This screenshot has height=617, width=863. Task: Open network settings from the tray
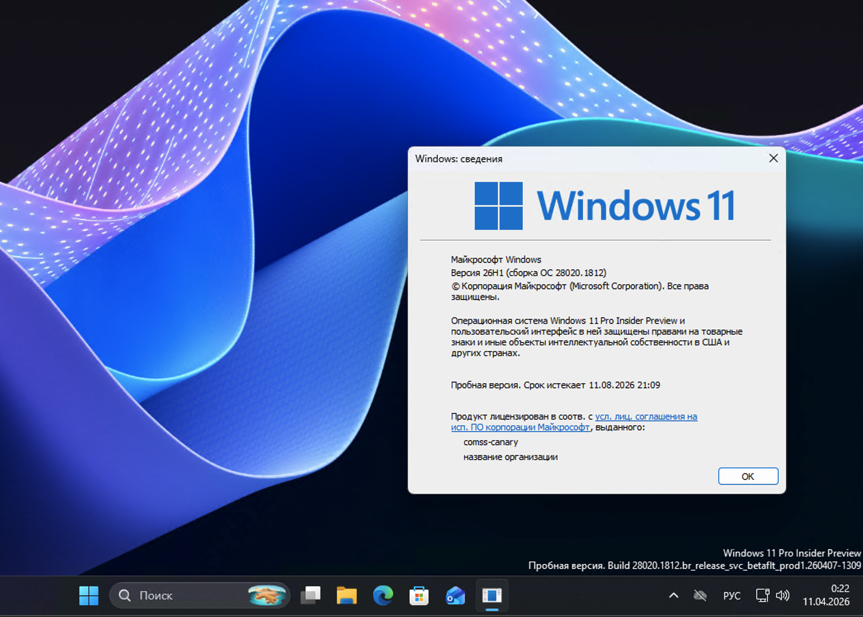coord(762,596)
